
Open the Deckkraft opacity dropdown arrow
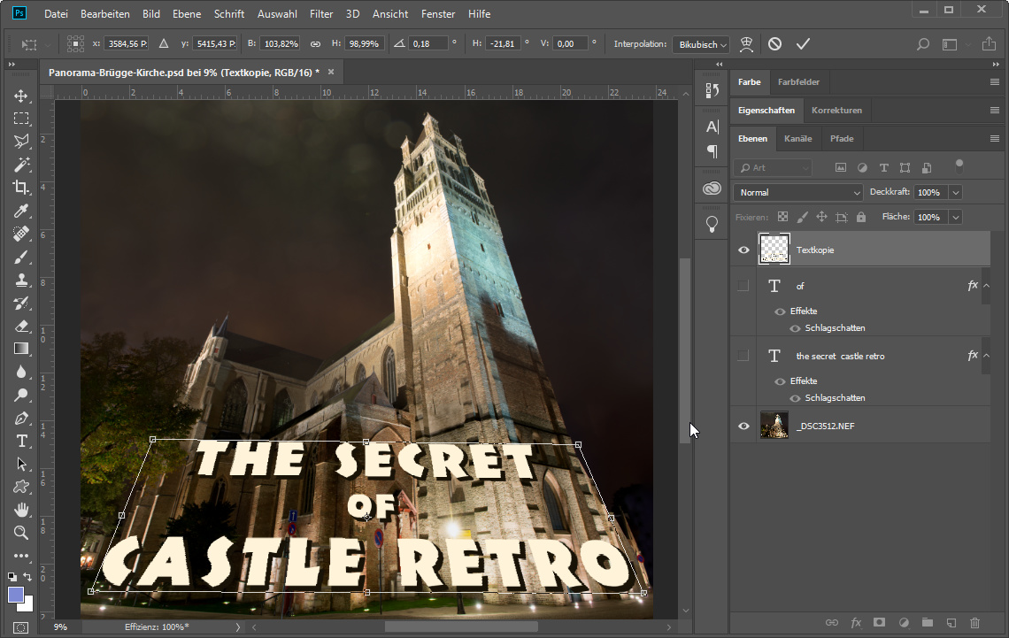[955, 192]
